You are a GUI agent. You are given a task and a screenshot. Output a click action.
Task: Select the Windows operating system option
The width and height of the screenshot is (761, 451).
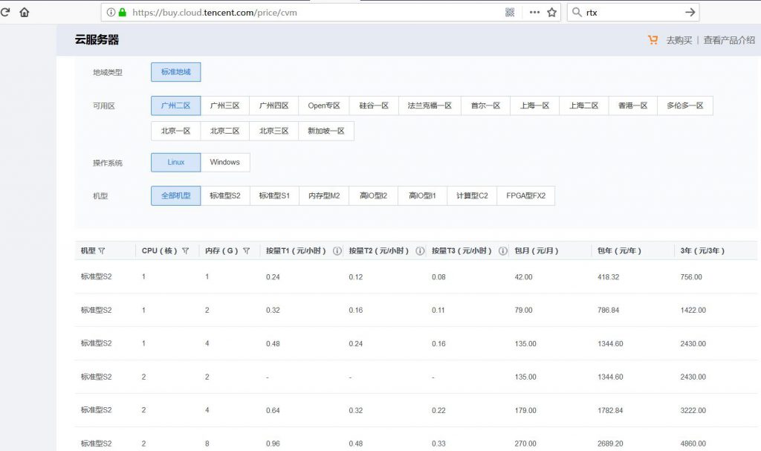pyautogui.click(x=225, y=162)
